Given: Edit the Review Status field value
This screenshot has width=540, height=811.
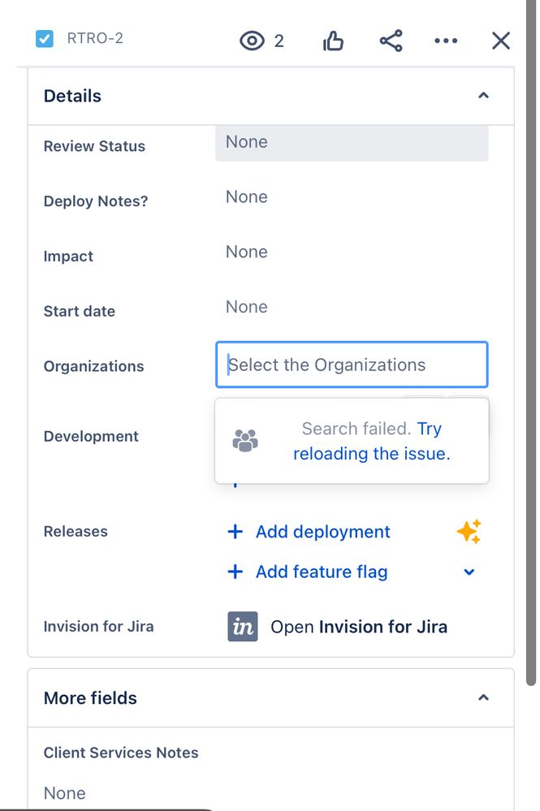Looking at the screenshot, I should coord(352,142).
